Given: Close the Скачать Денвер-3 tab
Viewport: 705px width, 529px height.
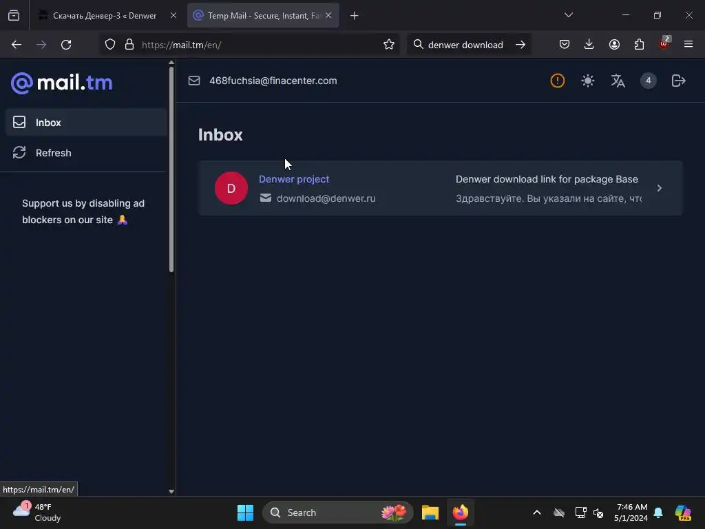Looking at the screenshot, I should (x=173, y=15).
